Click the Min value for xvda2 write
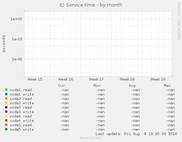 pyautogui.click(x=100, y=103)
